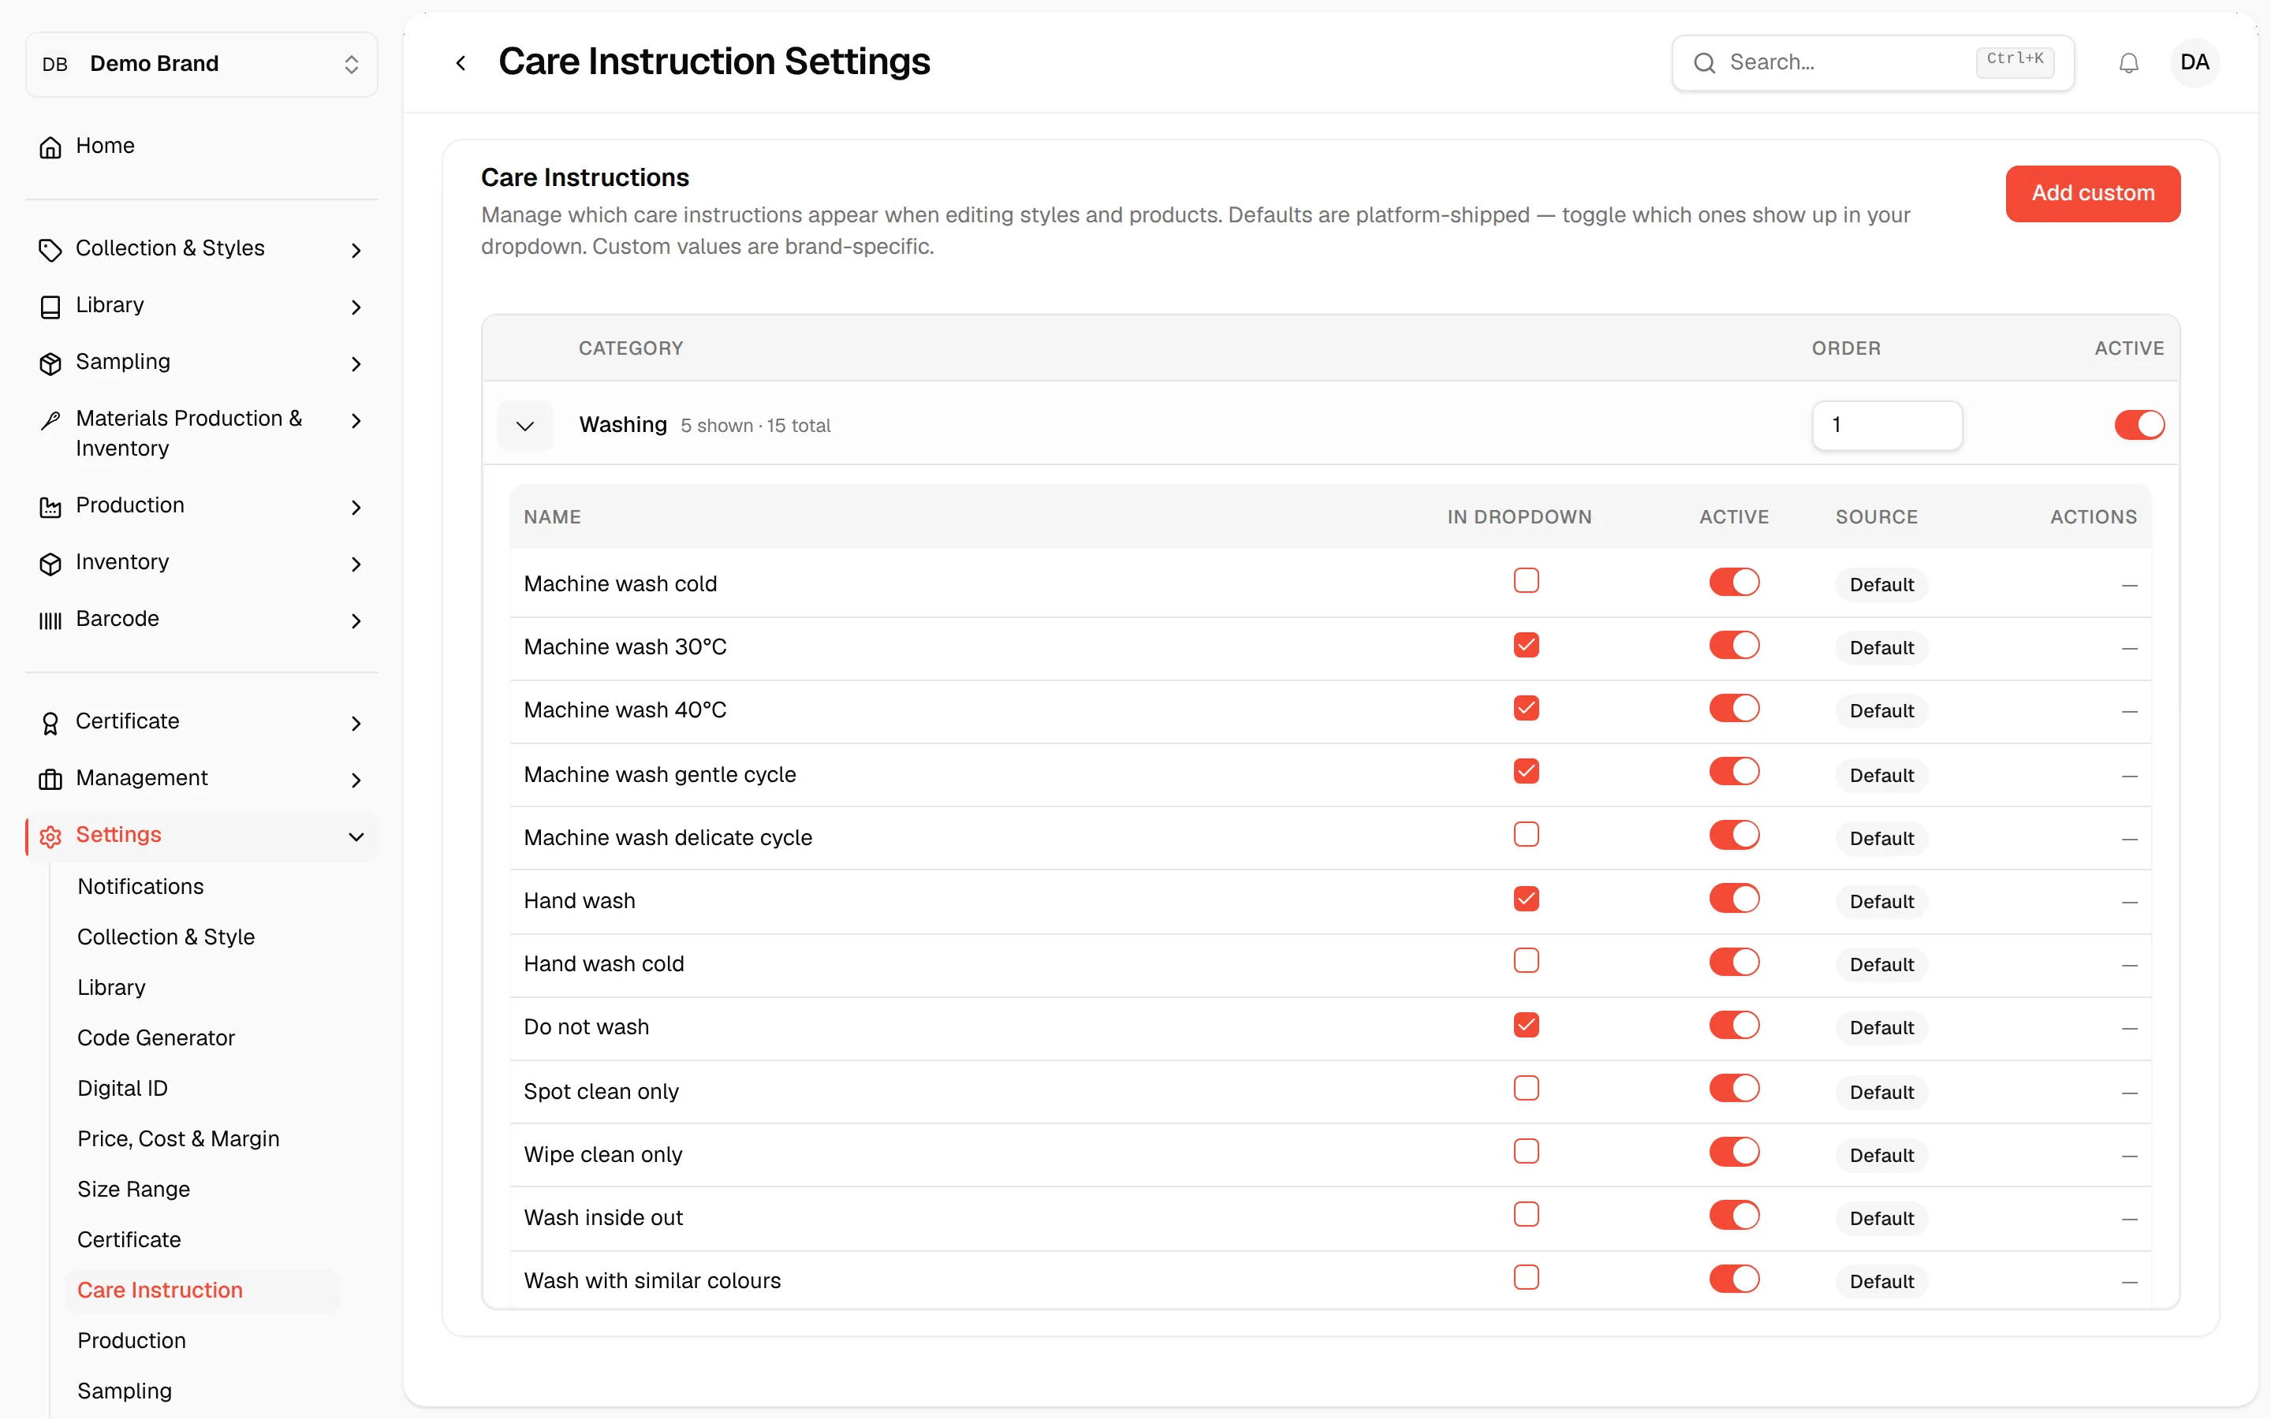The width and height of the screenshot is (2271, 1419).
Task: Click the Default badge for Wipe clean only
Action: point(1881,1155)
